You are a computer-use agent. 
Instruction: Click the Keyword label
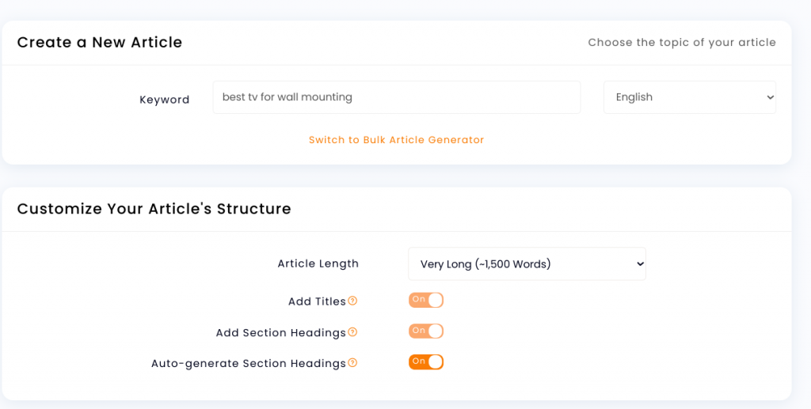(x=165, y=100)
